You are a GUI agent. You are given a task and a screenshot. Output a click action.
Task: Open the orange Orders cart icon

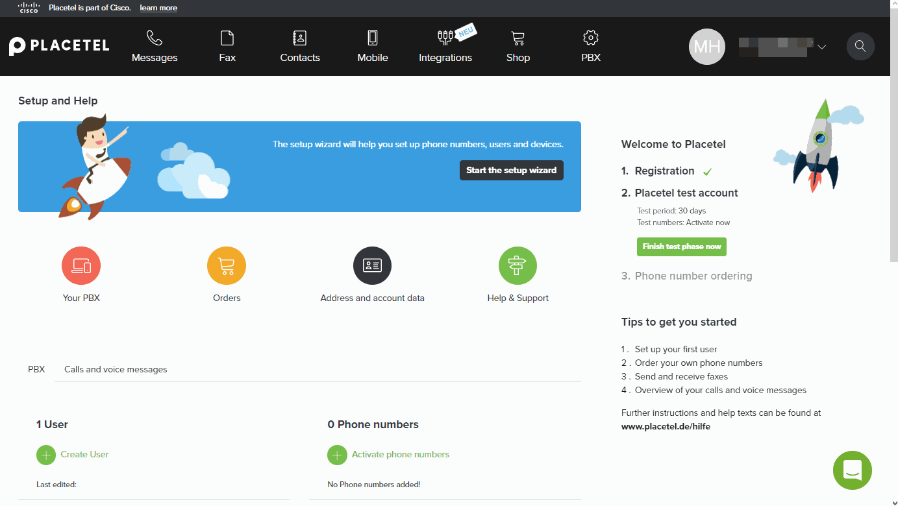227,266
